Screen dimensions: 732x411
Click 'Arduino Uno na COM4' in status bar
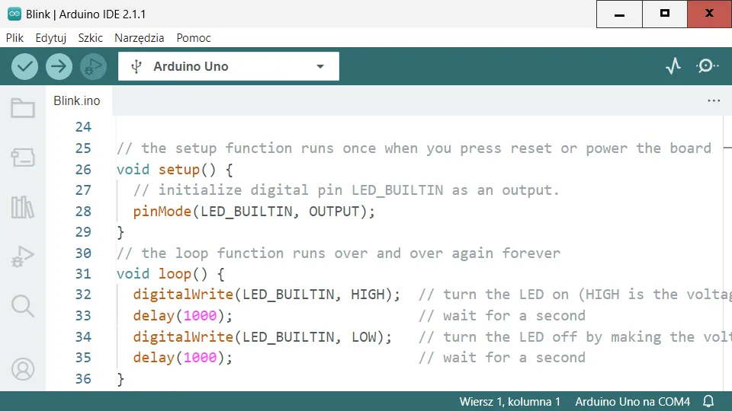633,401
